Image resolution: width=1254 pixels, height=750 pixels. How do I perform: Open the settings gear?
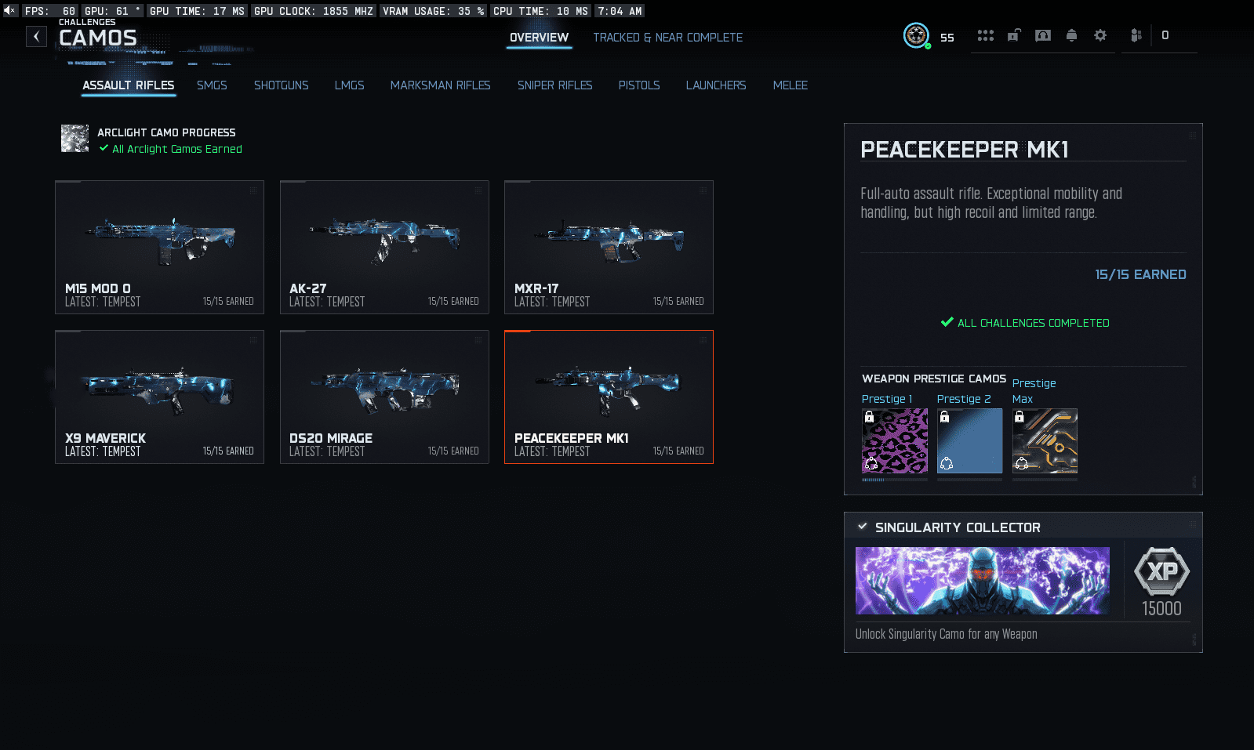tap(1100, 35)
